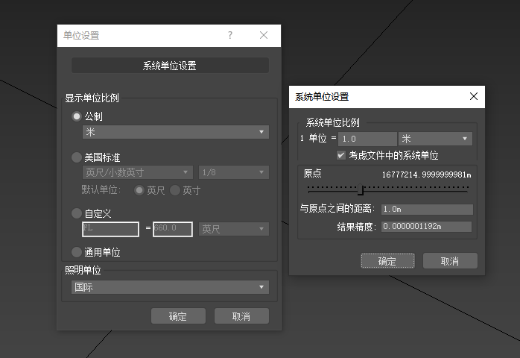Close the 单位设置 dialog

coord(264,35)
